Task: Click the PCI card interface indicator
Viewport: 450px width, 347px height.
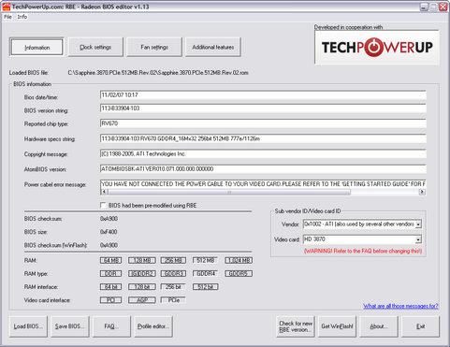Action: (110, 300)
